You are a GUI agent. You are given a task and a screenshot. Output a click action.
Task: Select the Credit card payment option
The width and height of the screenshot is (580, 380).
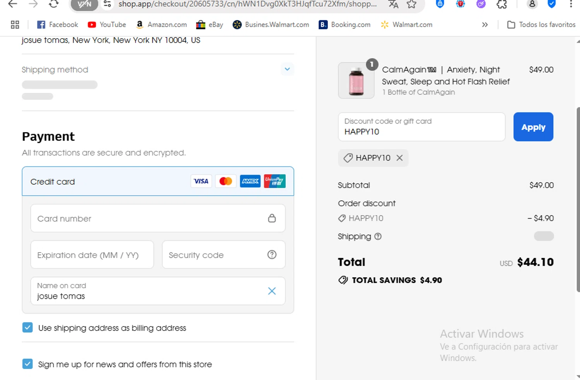[x=158, y=181]
